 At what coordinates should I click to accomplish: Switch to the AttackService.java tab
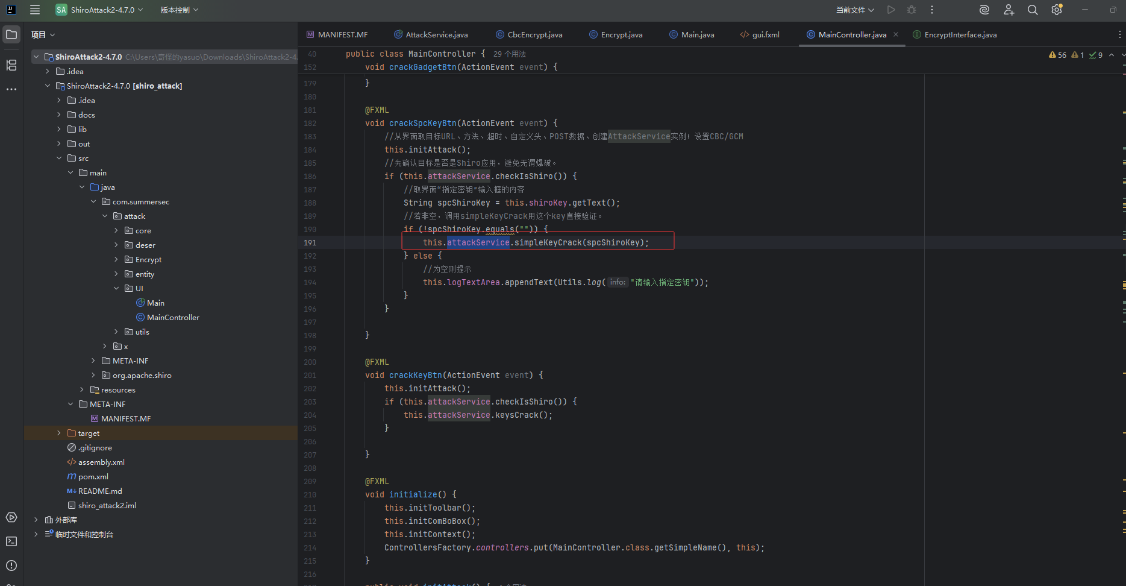pos(436,35)
